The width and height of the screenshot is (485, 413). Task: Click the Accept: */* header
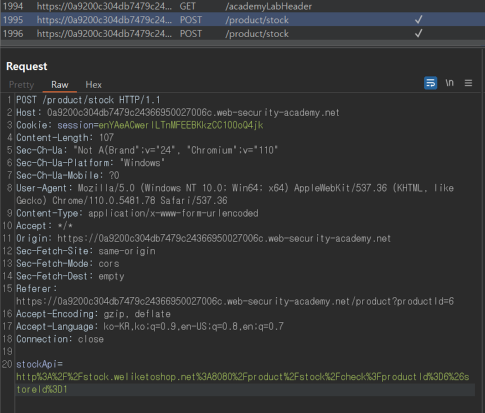[44, 226]
